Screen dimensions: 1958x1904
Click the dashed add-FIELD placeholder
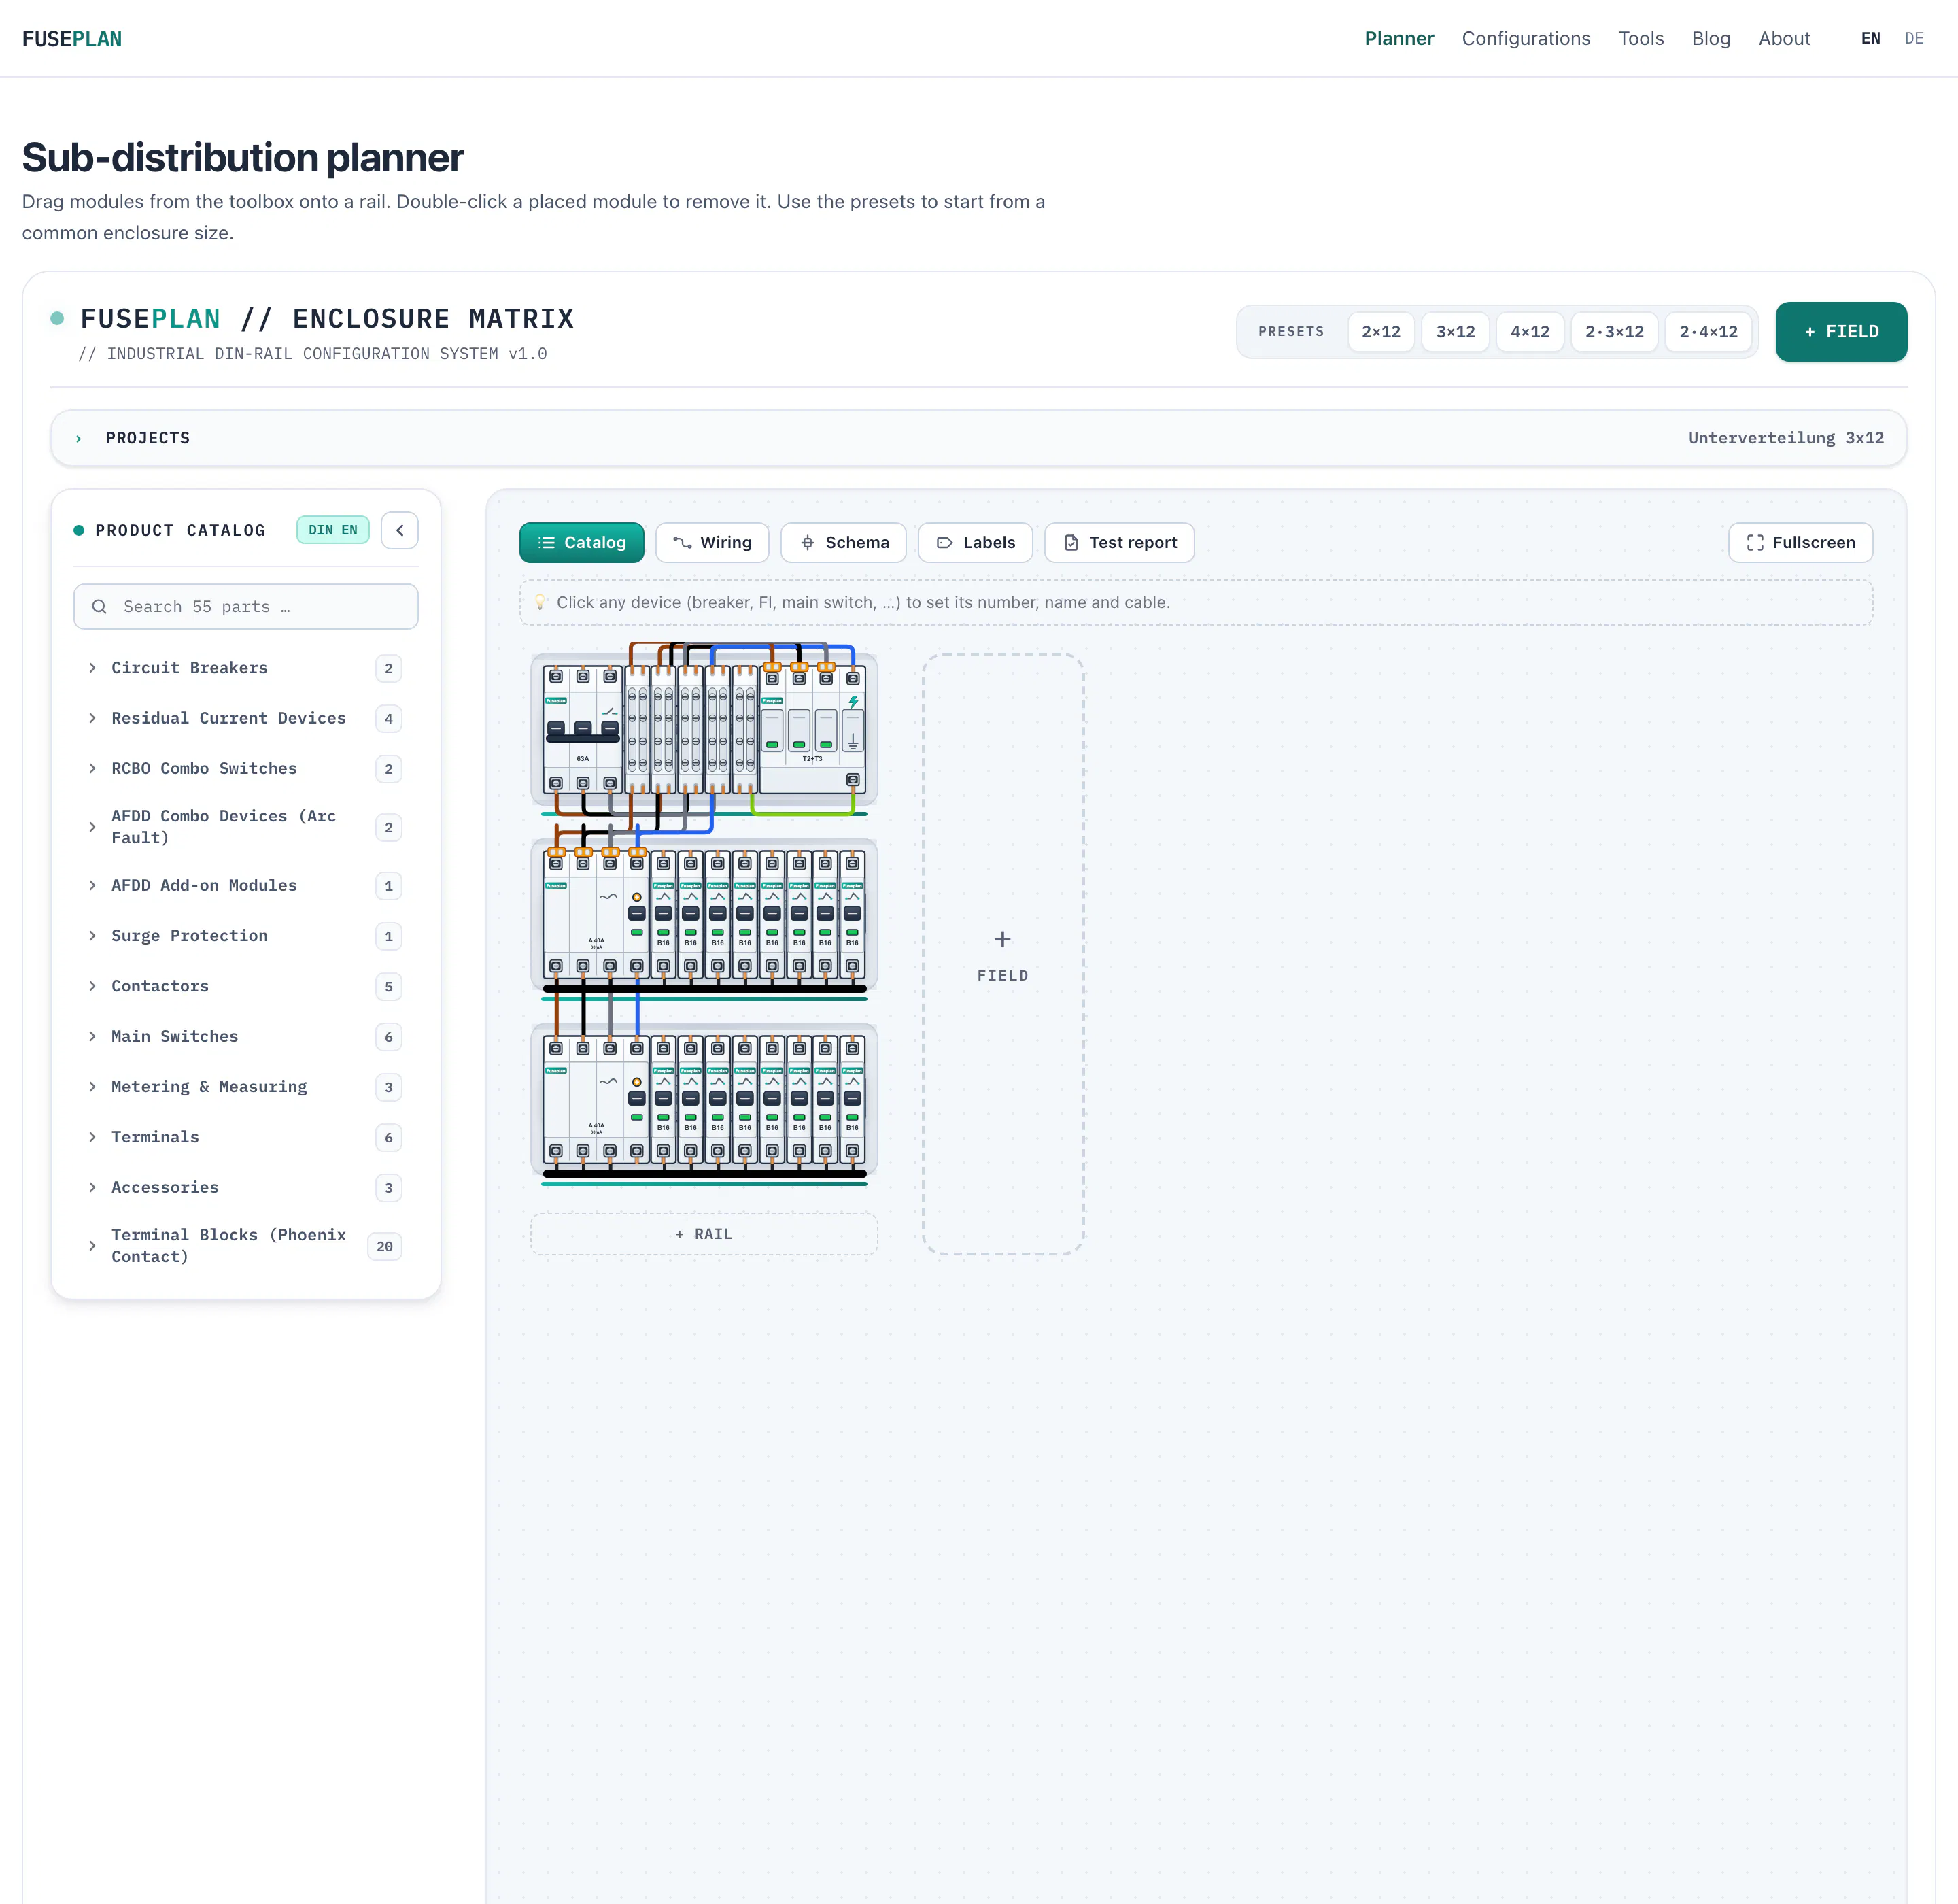click(x=1003, y=953)
